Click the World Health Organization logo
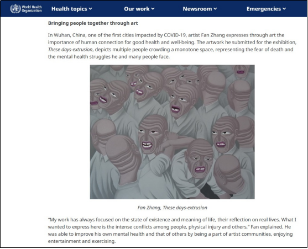 pos(26,9)
